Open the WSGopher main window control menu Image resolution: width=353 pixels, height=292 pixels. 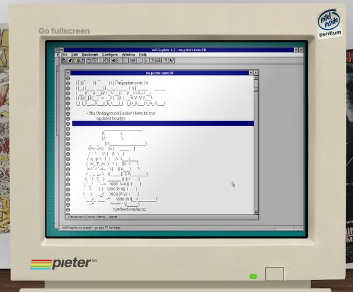(x=61, y=50)
